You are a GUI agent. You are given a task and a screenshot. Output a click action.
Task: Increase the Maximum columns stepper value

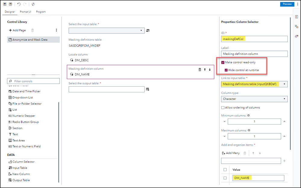click(284, 136)
